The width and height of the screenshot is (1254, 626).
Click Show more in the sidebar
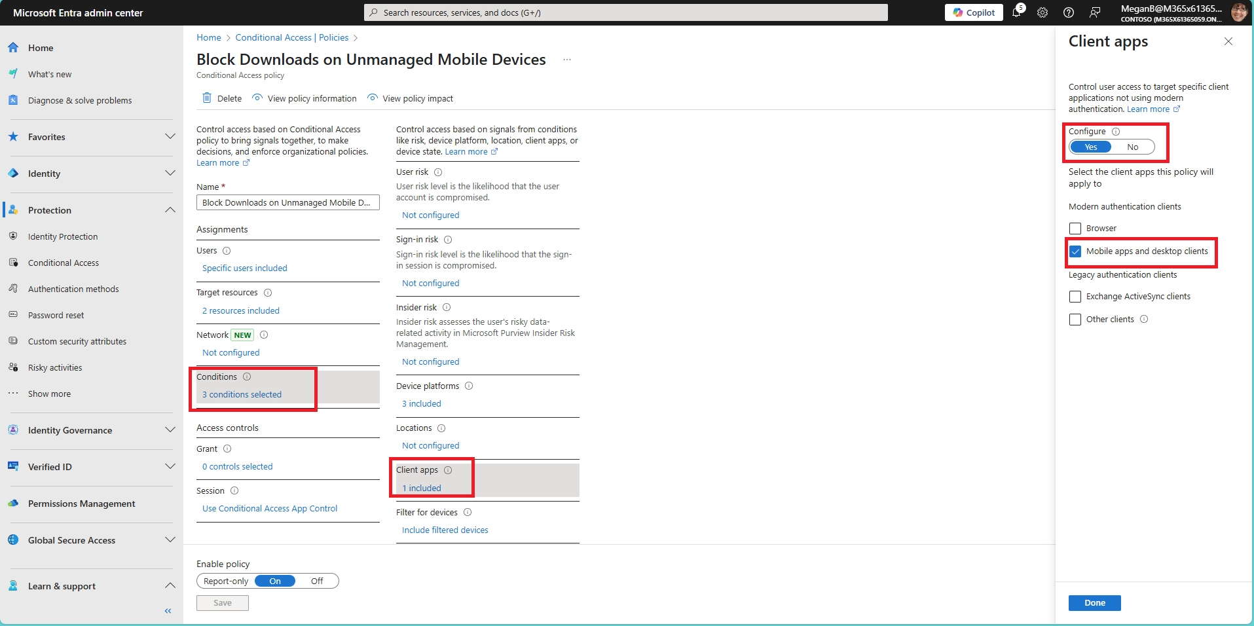click(x=49, y=394)
